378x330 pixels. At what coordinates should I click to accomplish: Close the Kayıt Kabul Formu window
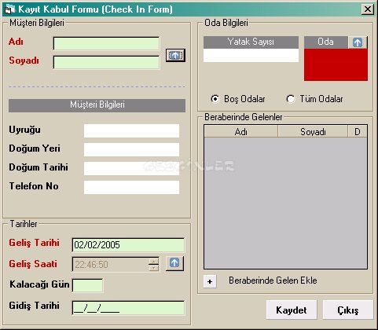[368, 9]
